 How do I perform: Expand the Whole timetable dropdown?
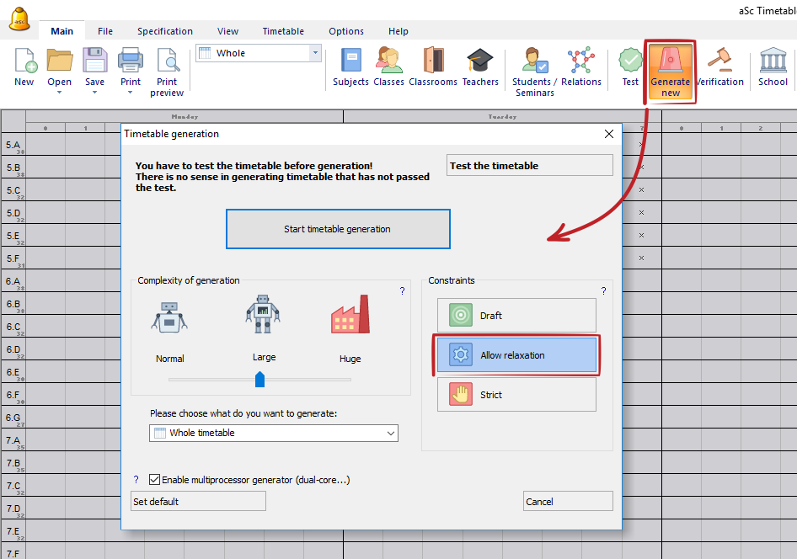390,433
